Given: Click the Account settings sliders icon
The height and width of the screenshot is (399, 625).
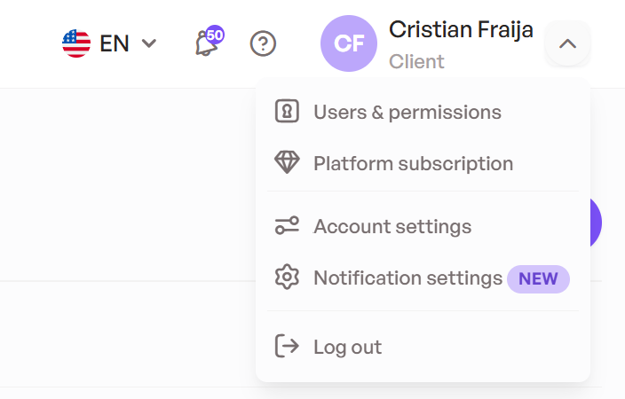Looking at the screenshot, I should (x=287, y=225).
